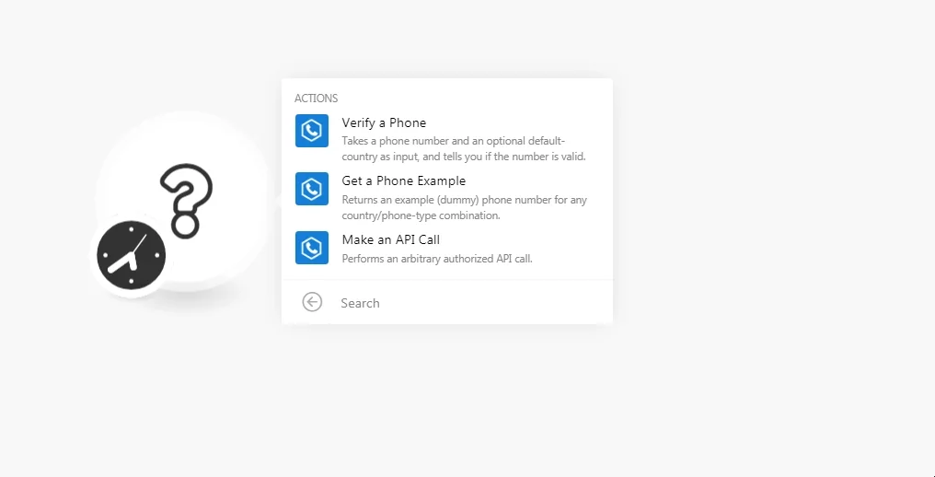Click 'Performs an arbitrary authorized API call' text
Viewport: 935px width, 477px height.
437,259
